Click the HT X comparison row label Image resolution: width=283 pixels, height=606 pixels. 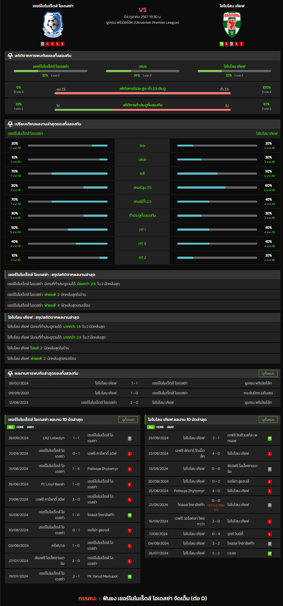coord(143,244)
